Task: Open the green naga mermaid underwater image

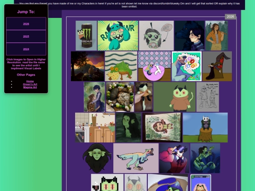Action: coord(205,158)
